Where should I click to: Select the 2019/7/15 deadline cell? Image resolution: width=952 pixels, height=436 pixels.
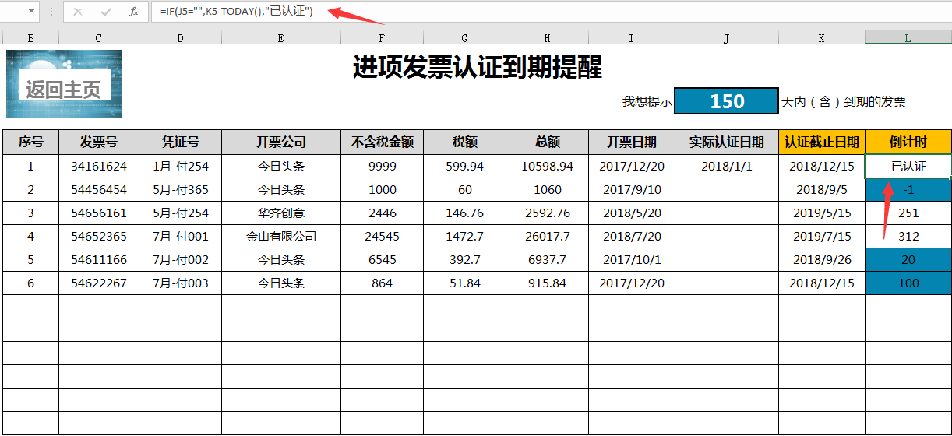(822, 236)
